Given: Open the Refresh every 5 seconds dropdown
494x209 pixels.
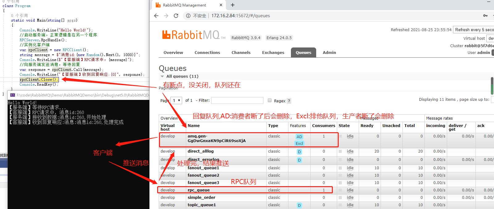Looking at the screenshot, I should point(474,30).
